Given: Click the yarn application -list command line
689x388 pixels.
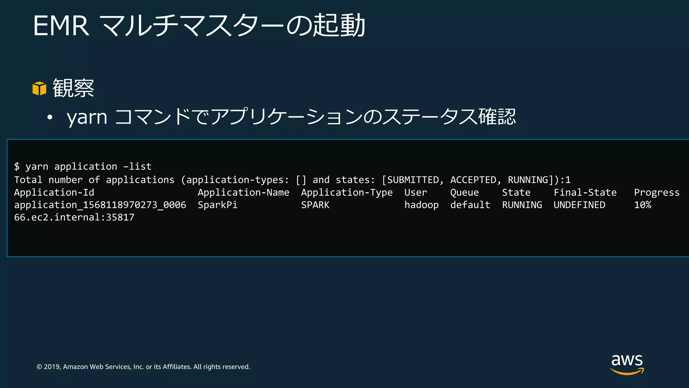Looking at the screenshot, I should [83, 166].
